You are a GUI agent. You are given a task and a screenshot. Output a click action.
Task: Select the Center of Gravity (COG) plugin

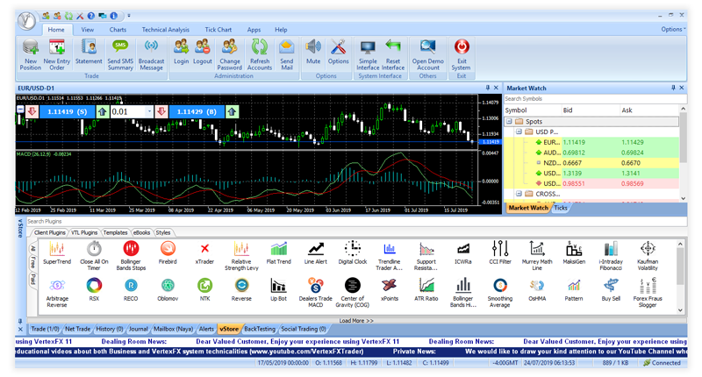353,292
